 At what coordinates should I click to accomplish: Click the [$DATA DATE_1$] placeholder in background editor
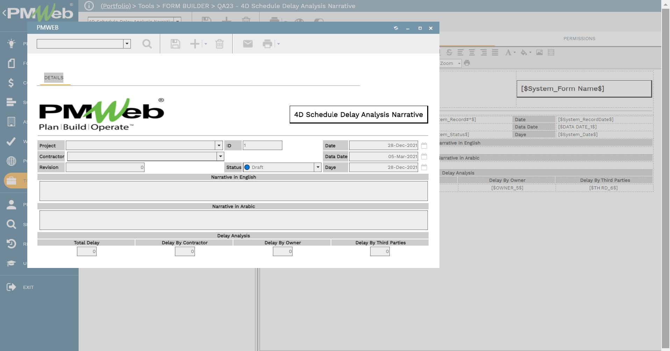tap(577, 127)
